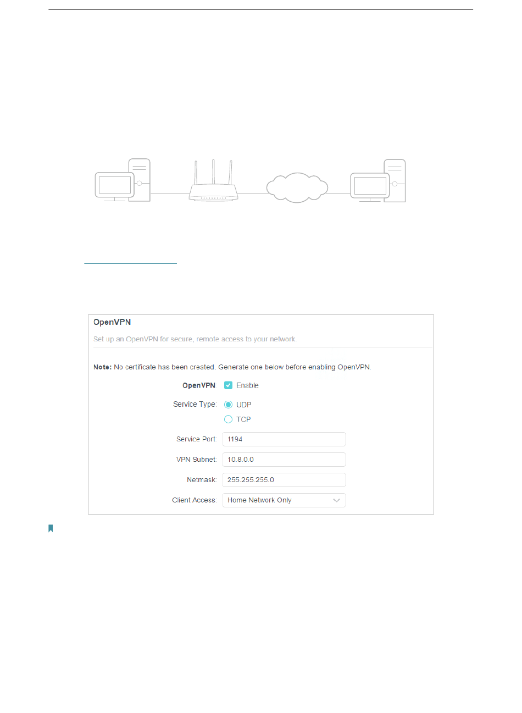The width and height of the screenshot is (522, 713).
Task: Click the left PC tower icon
Action: pyautogui.click(x=140, y=180)
